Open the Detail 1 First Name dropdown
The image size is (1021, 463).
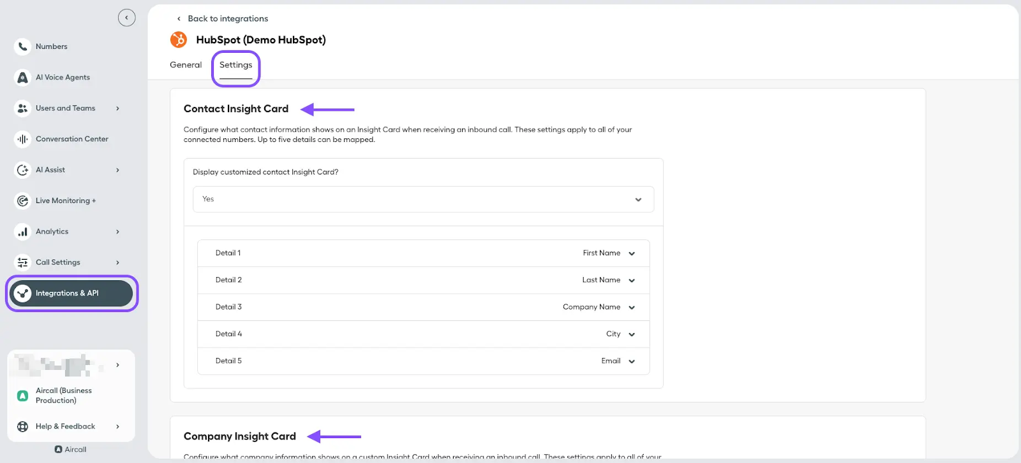click(x=609, y=253)
